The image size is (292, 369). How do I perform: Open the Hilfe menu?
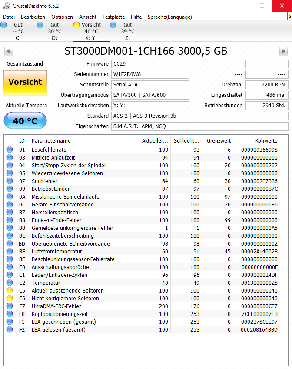coord(136,17)
